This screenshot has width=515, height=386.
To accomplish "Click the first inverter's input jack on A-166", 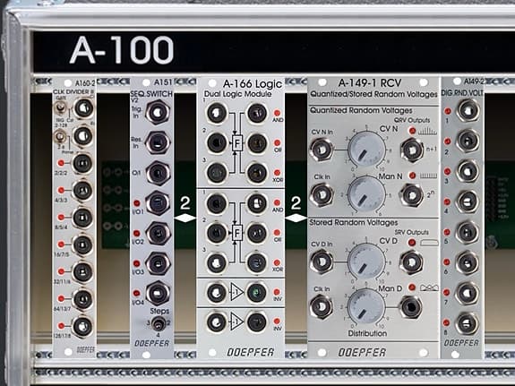I will (x=216, y=292).
